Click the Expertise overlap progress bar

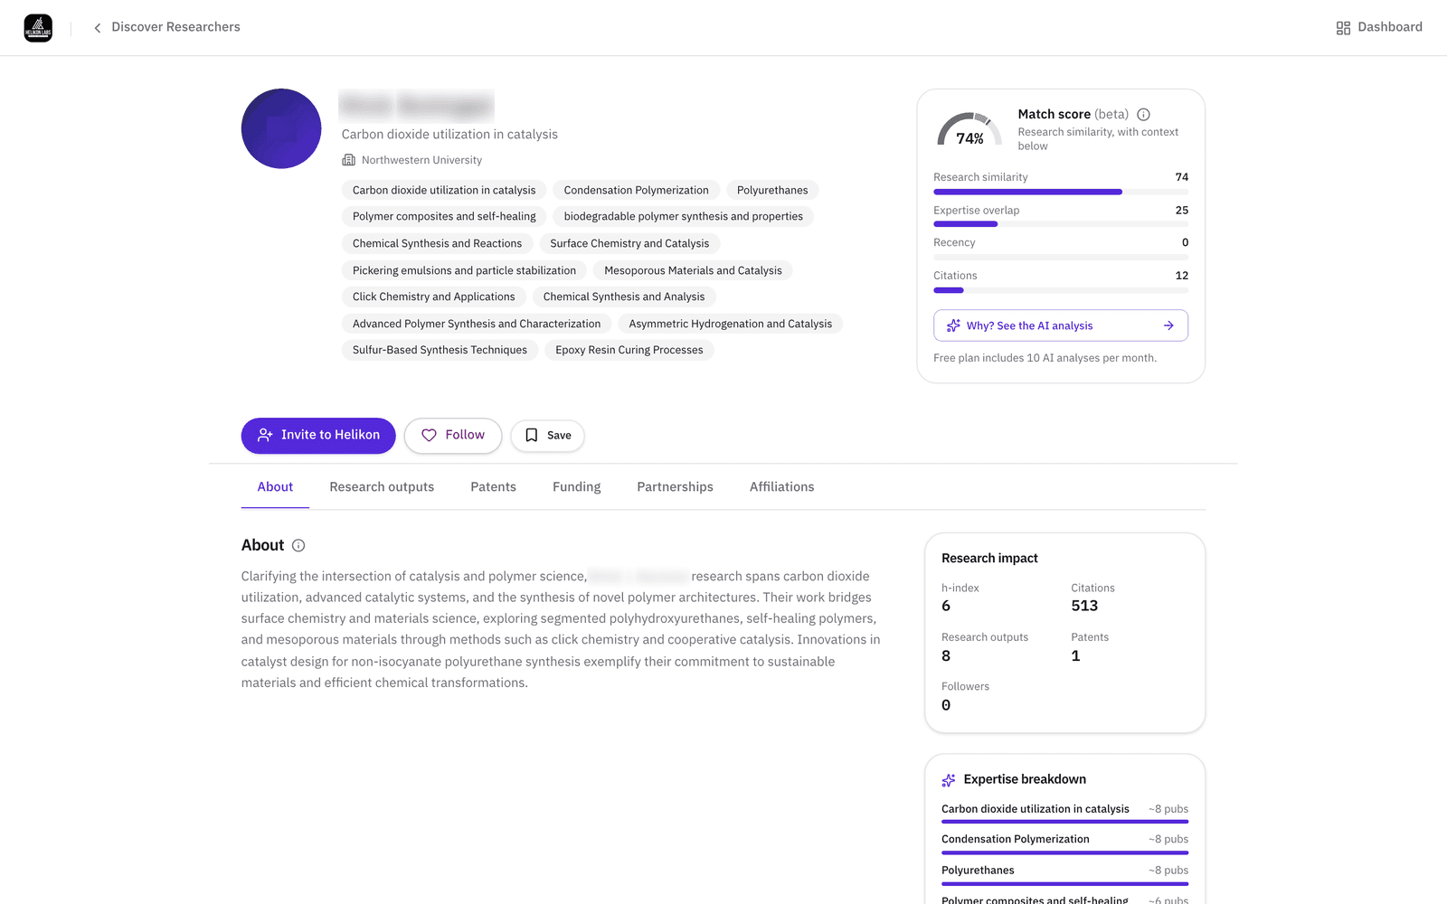(x=1061, y=224)
